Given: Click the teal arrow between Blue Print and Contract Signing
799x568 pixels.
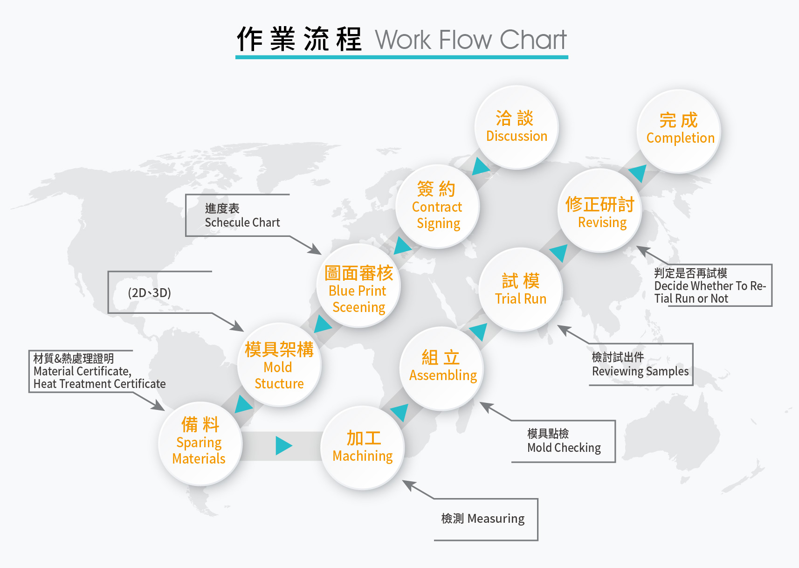Looking at the screenshot, I should pos(401,246).
